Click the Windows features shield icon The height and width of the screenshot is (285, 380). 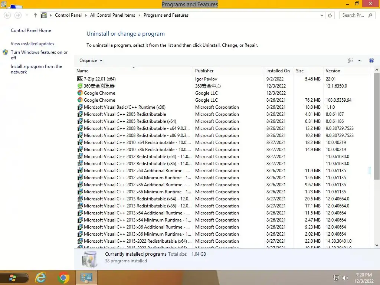click(x=5, y=52)
